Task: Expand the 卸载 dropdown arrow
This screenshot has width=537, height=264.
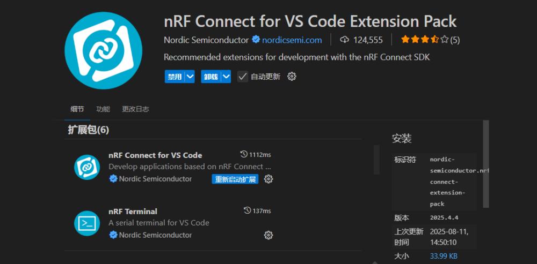Action: 226,77
